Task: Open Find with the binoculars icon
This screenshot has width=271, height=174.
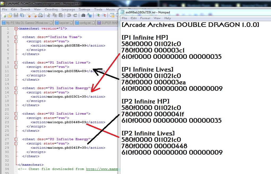Action: click(83, 15)
